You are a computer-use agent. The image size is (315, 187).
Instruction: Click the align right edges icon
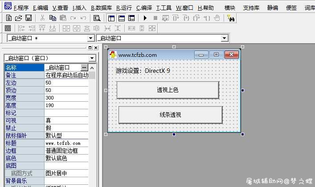(32, 28)
